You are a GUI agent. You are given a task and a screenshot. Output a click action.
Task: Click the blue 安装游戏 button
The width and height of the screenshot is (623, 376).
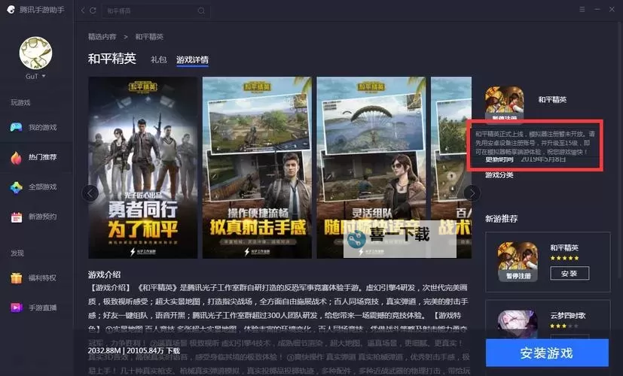(547, 353)
